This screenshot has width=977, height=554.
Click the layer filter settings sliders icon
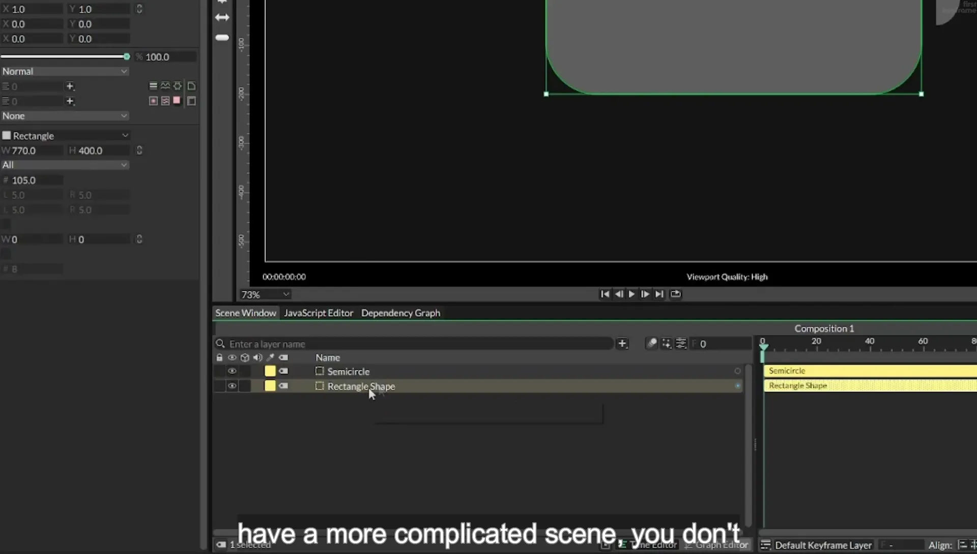coord(681,344)
